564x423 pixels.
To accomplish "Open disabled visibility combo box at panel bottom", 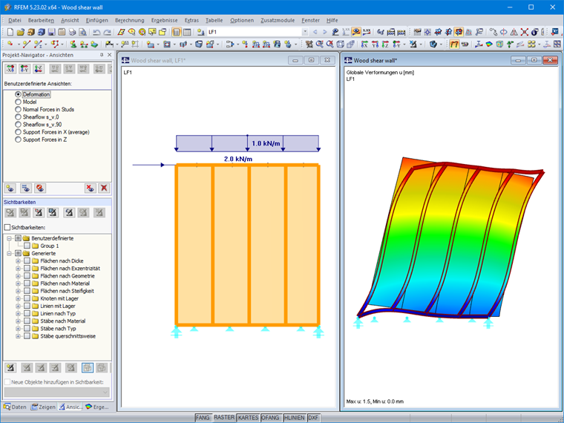I will point(57,392).
